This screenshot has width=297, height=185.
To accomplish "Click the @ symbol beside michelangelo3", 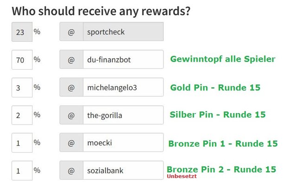I will [x=71, y=87].
